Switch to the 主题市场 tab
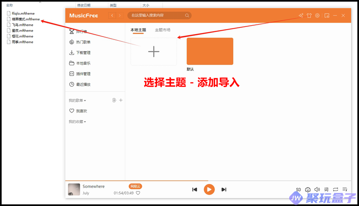This screenshot has height=206, width=359. (163, 30)
